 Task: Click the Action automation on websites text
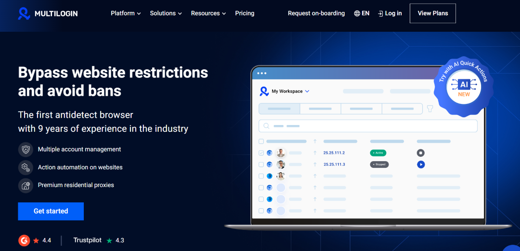click(x=80, y=167)
